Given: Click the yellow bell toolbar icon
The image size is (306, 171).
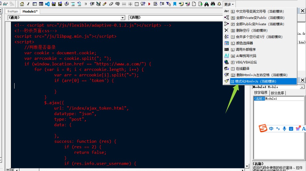Looking at the screenshot, I should [219, 4].
